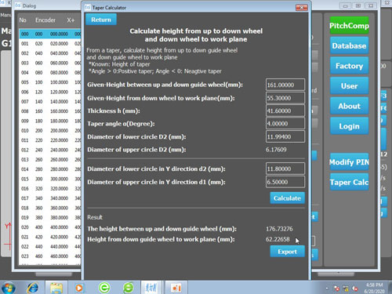This screenshot has width=392, height=294.
Task: Open Windows Explorer folder icon in taskbar
Action: (x=56, y=288)
